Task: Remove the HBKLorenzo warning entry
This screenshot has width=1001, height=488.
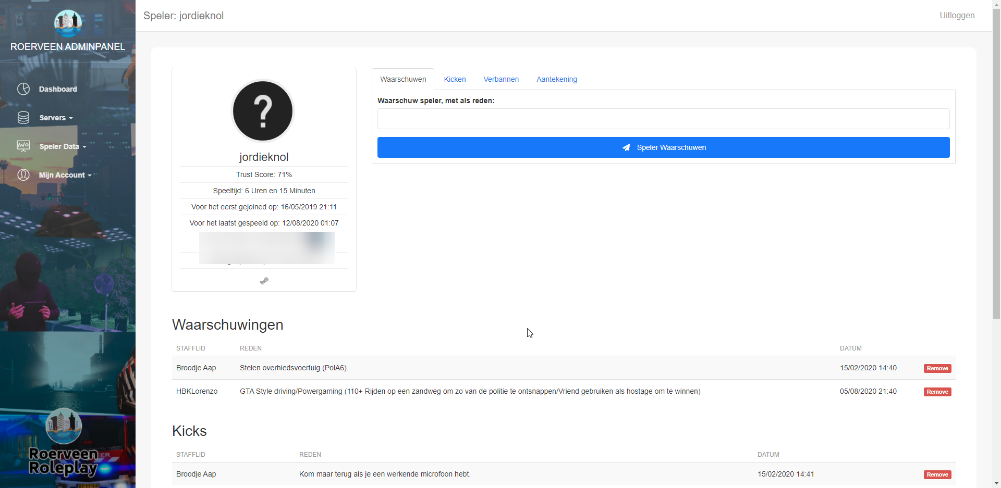Action: tap(937, 392)
